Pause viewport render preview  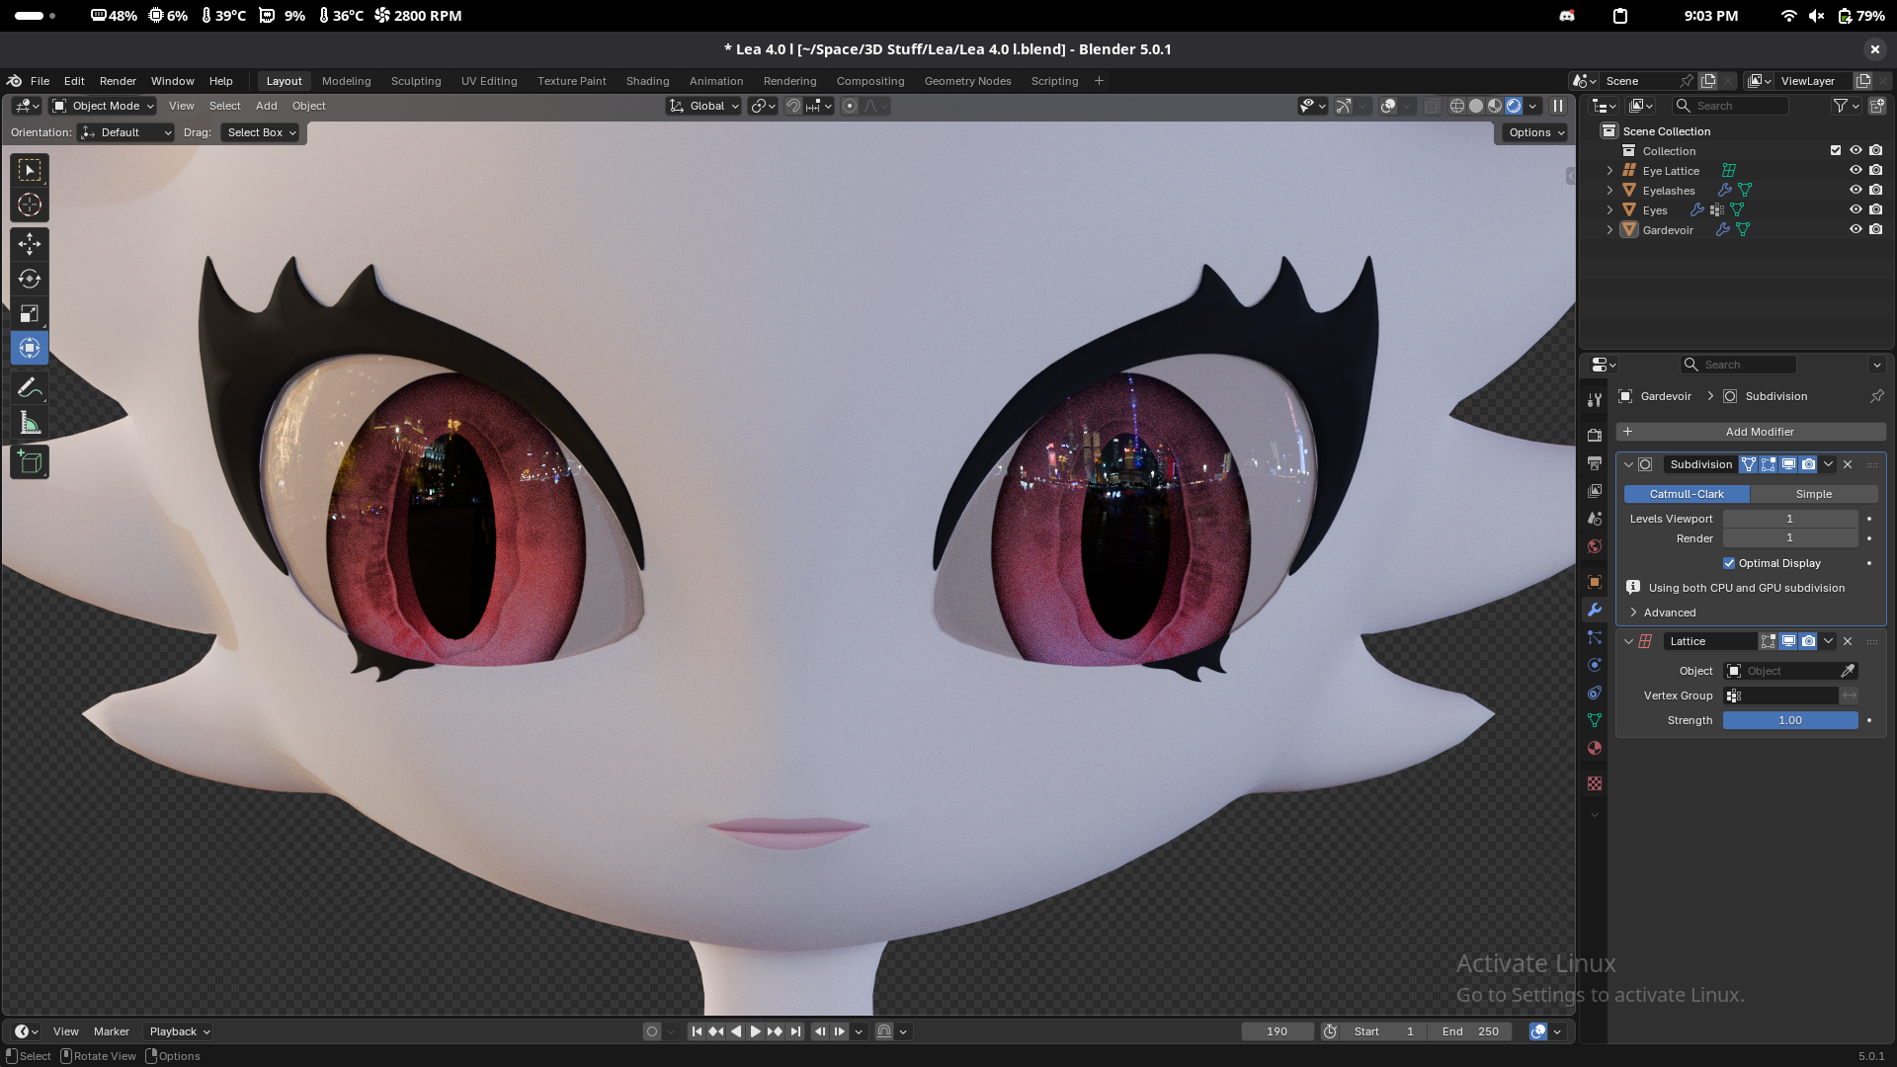point(1558,106)
